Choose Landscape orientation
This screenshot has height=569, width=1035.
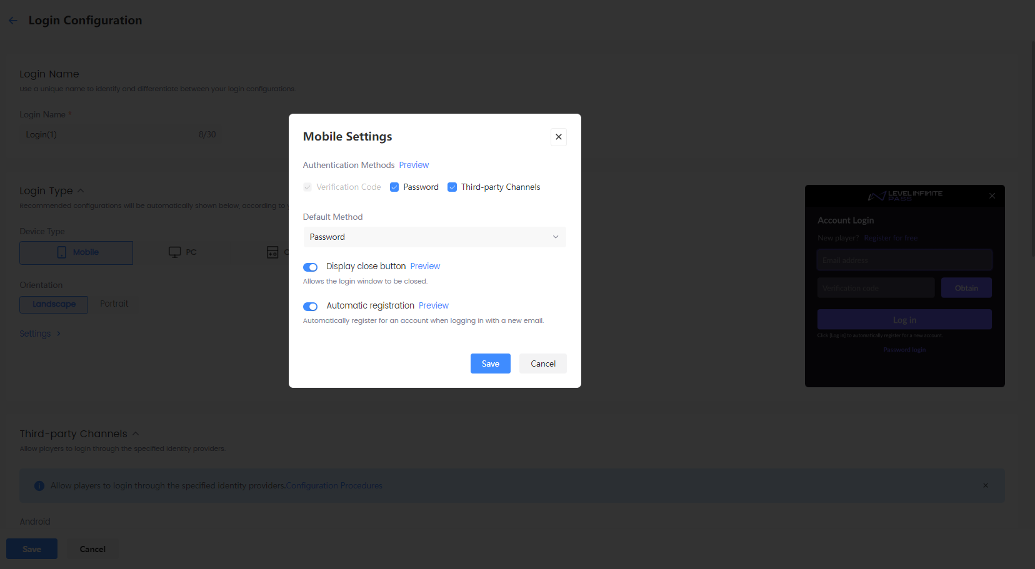(54, 304)
